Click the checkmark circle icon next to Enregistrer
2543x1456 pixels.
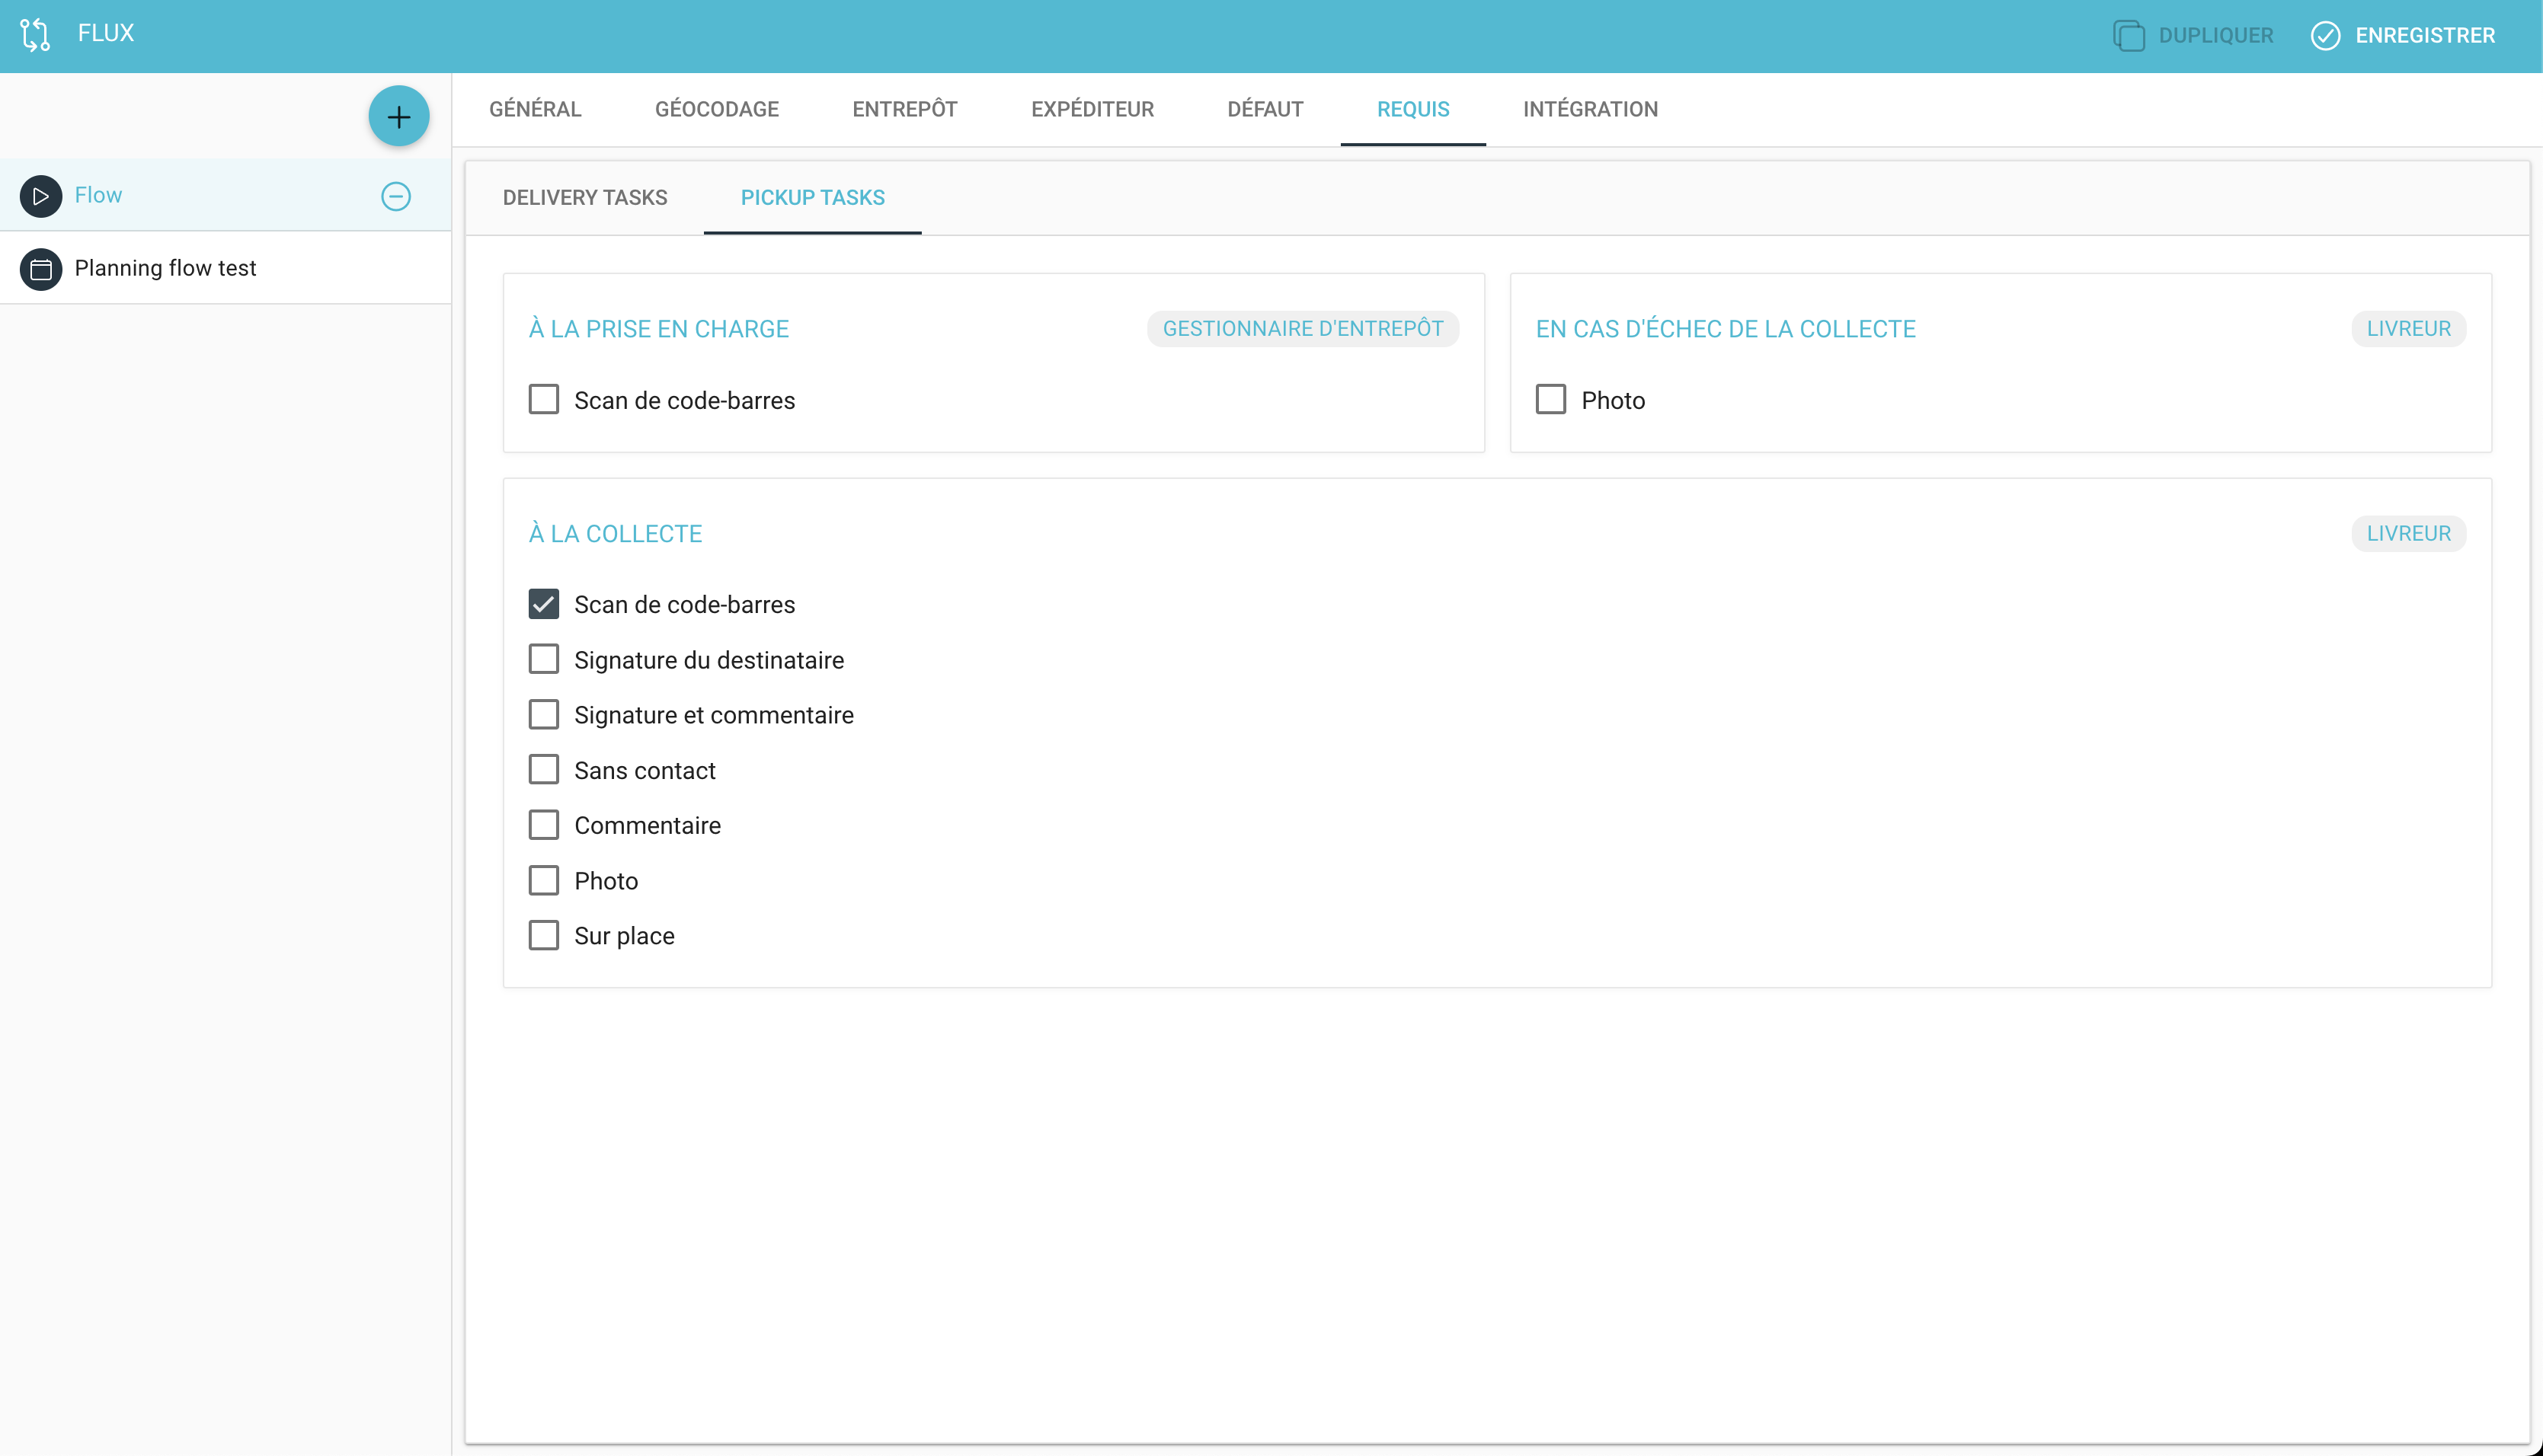coord(2325,36)
